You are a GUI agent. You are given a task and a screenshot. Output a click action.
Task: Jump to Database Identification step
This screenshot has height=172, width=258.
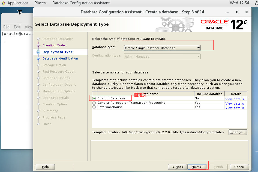(x=60, y=58)
